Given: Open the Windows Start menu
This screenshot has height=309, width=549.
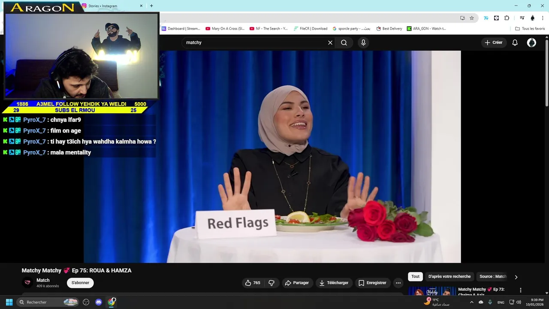Looking at the screenshot, I should pos(9,302).
